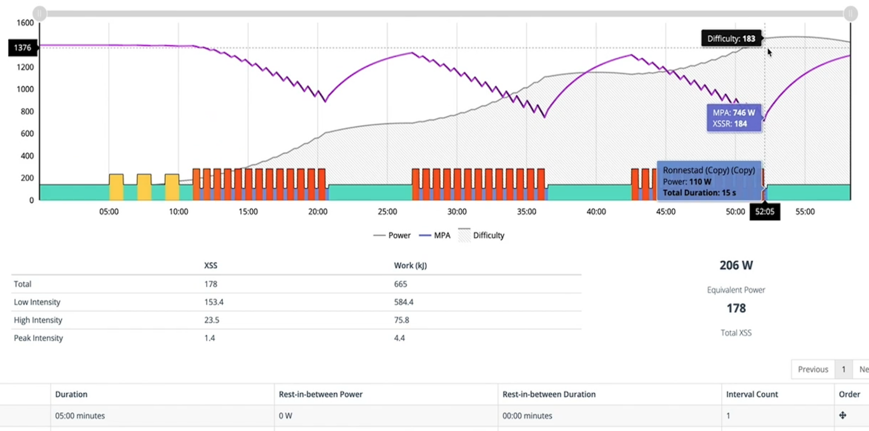The image size is (869, 431).
Task: Click the Duration column header
Action: (x=71, y=394)
